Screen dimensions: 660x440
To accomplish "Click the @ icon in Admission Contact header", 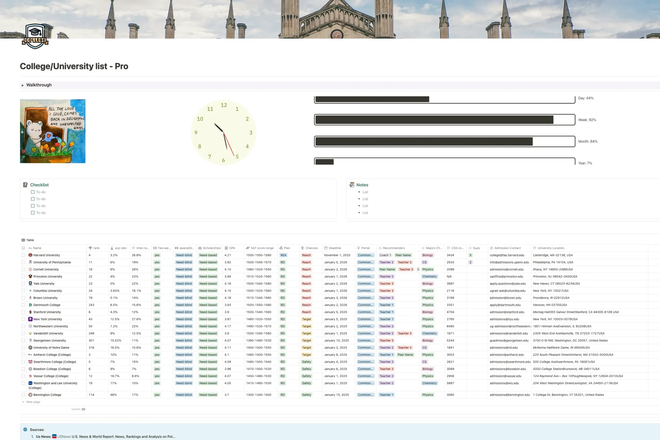I will [491, 248].
